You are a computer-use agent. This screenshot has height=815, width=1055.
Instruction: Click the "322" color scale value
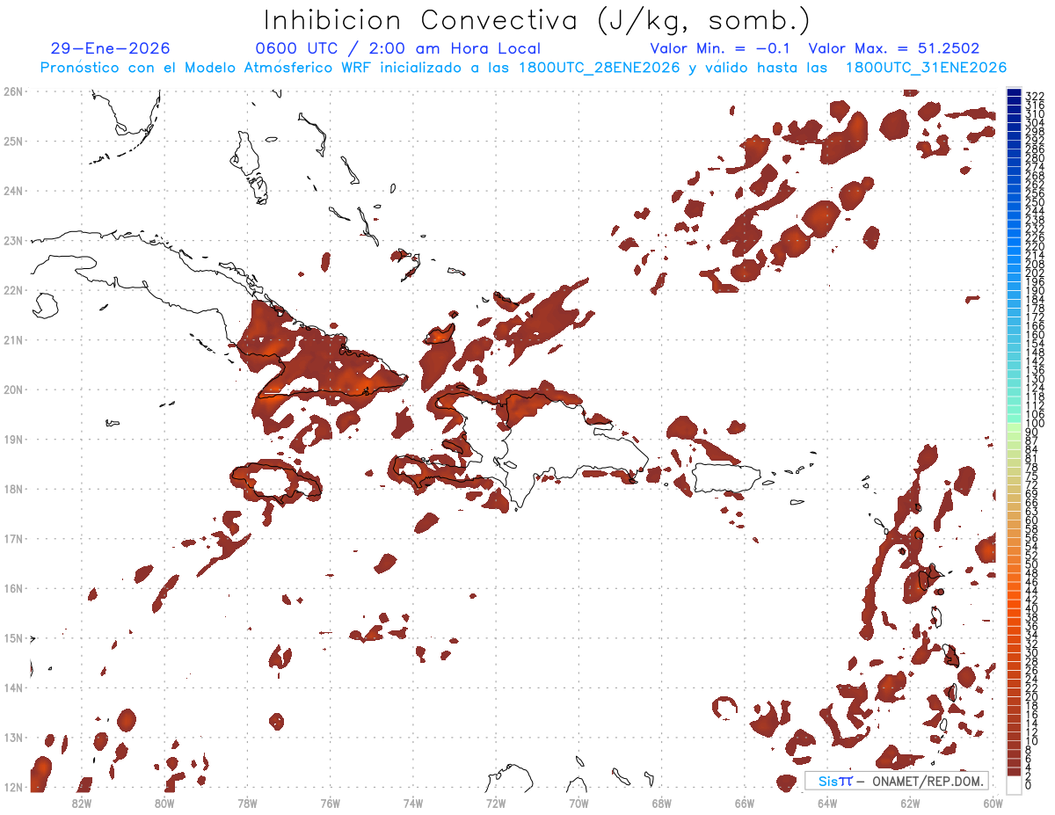[x=1035, y=96]
